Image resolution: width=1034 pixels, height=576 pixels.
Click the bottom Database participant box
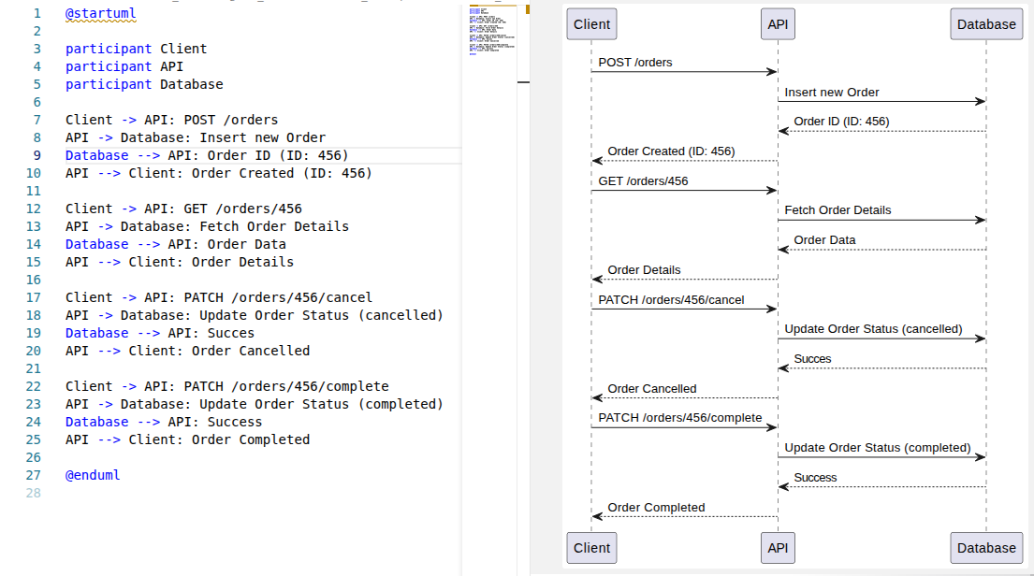click(x=986, y=548)
